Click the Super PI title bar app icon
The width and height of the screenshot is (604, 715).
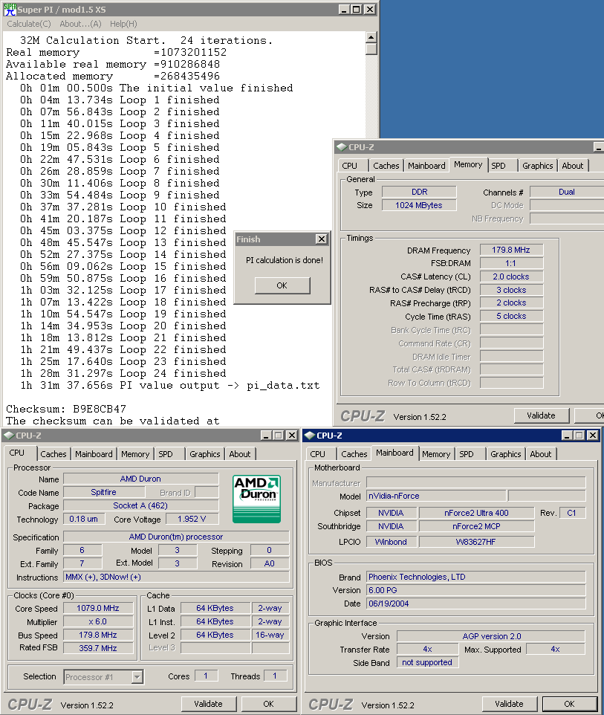[9, 10]
